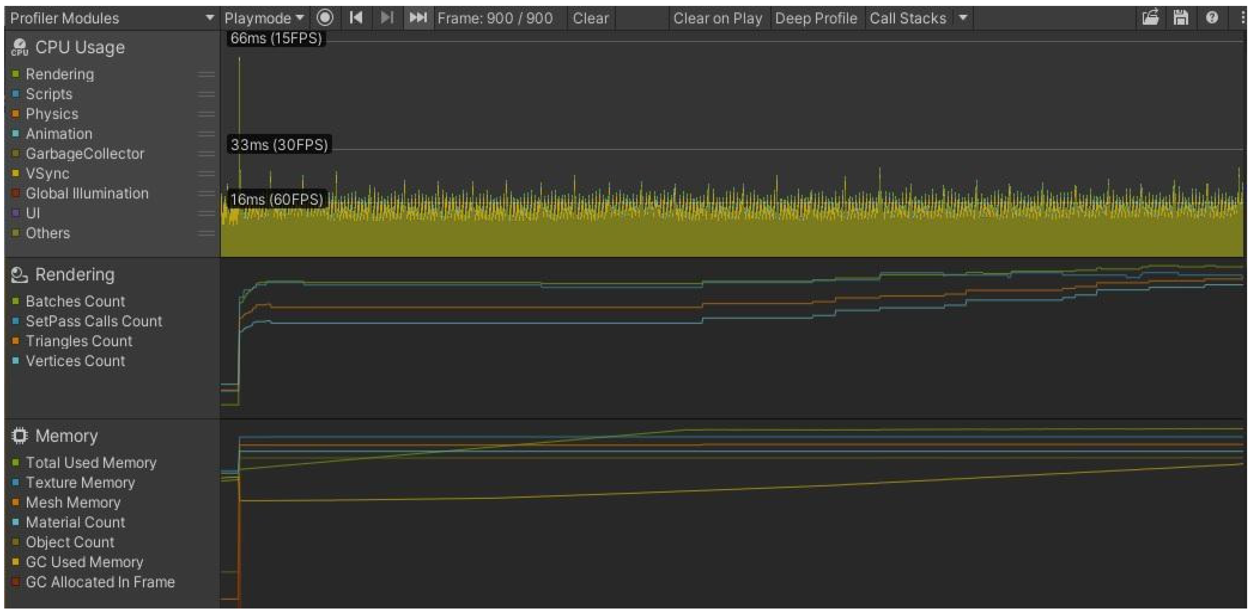This screenshot has width=1253, height=615.
Task: Select the Rendering module title
Action: point(75,275)
